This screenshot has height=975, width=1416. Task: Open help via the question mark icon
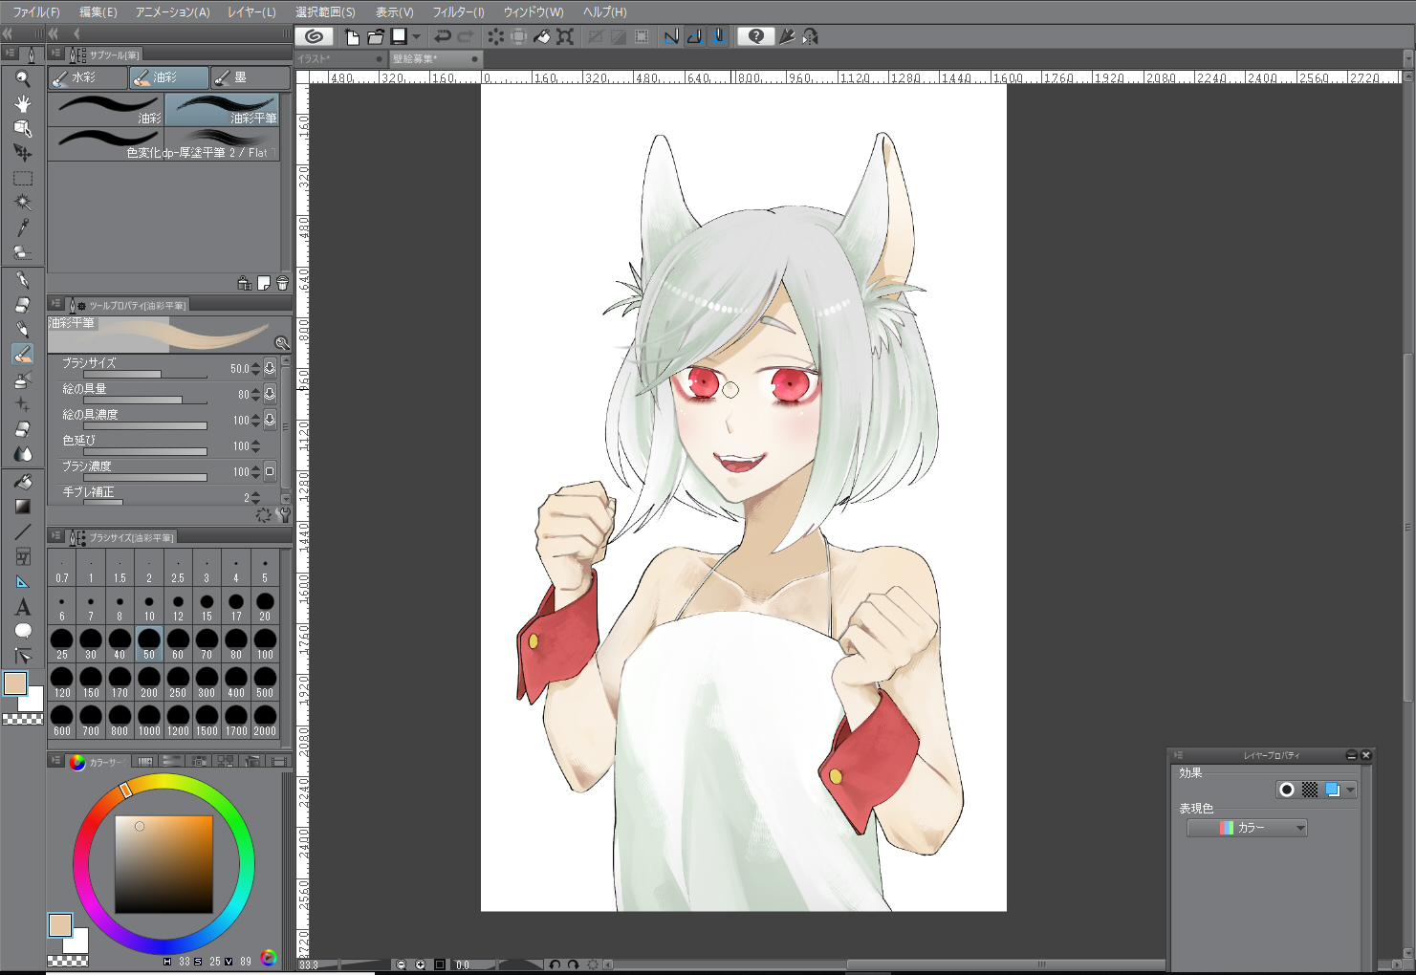pyautogui.click(x=755, y=36)
